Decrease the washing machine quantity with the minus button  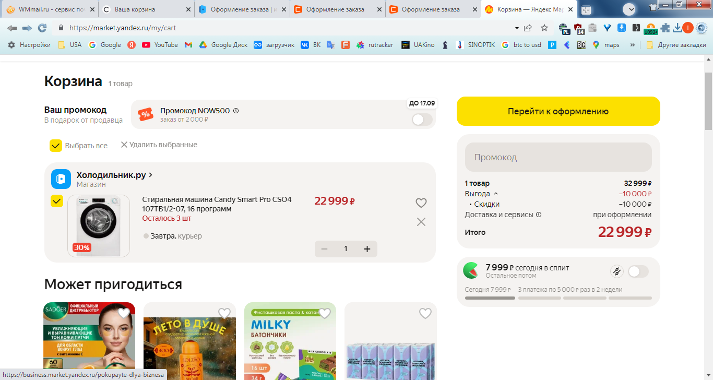[x=324, y=249]
